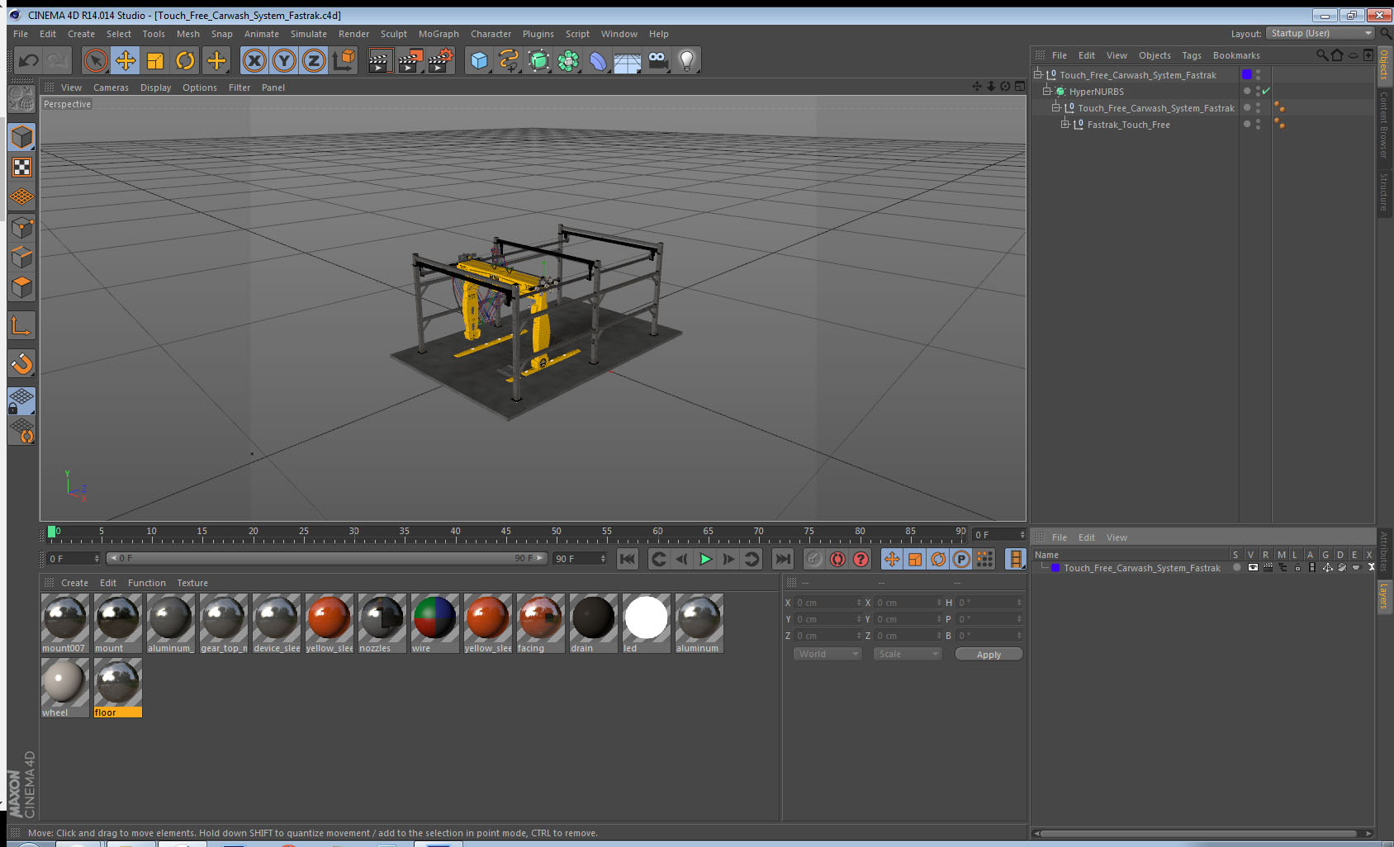Select the Live Selection tool
This screenshot has width=1394, height=847.
click(96, 60)
